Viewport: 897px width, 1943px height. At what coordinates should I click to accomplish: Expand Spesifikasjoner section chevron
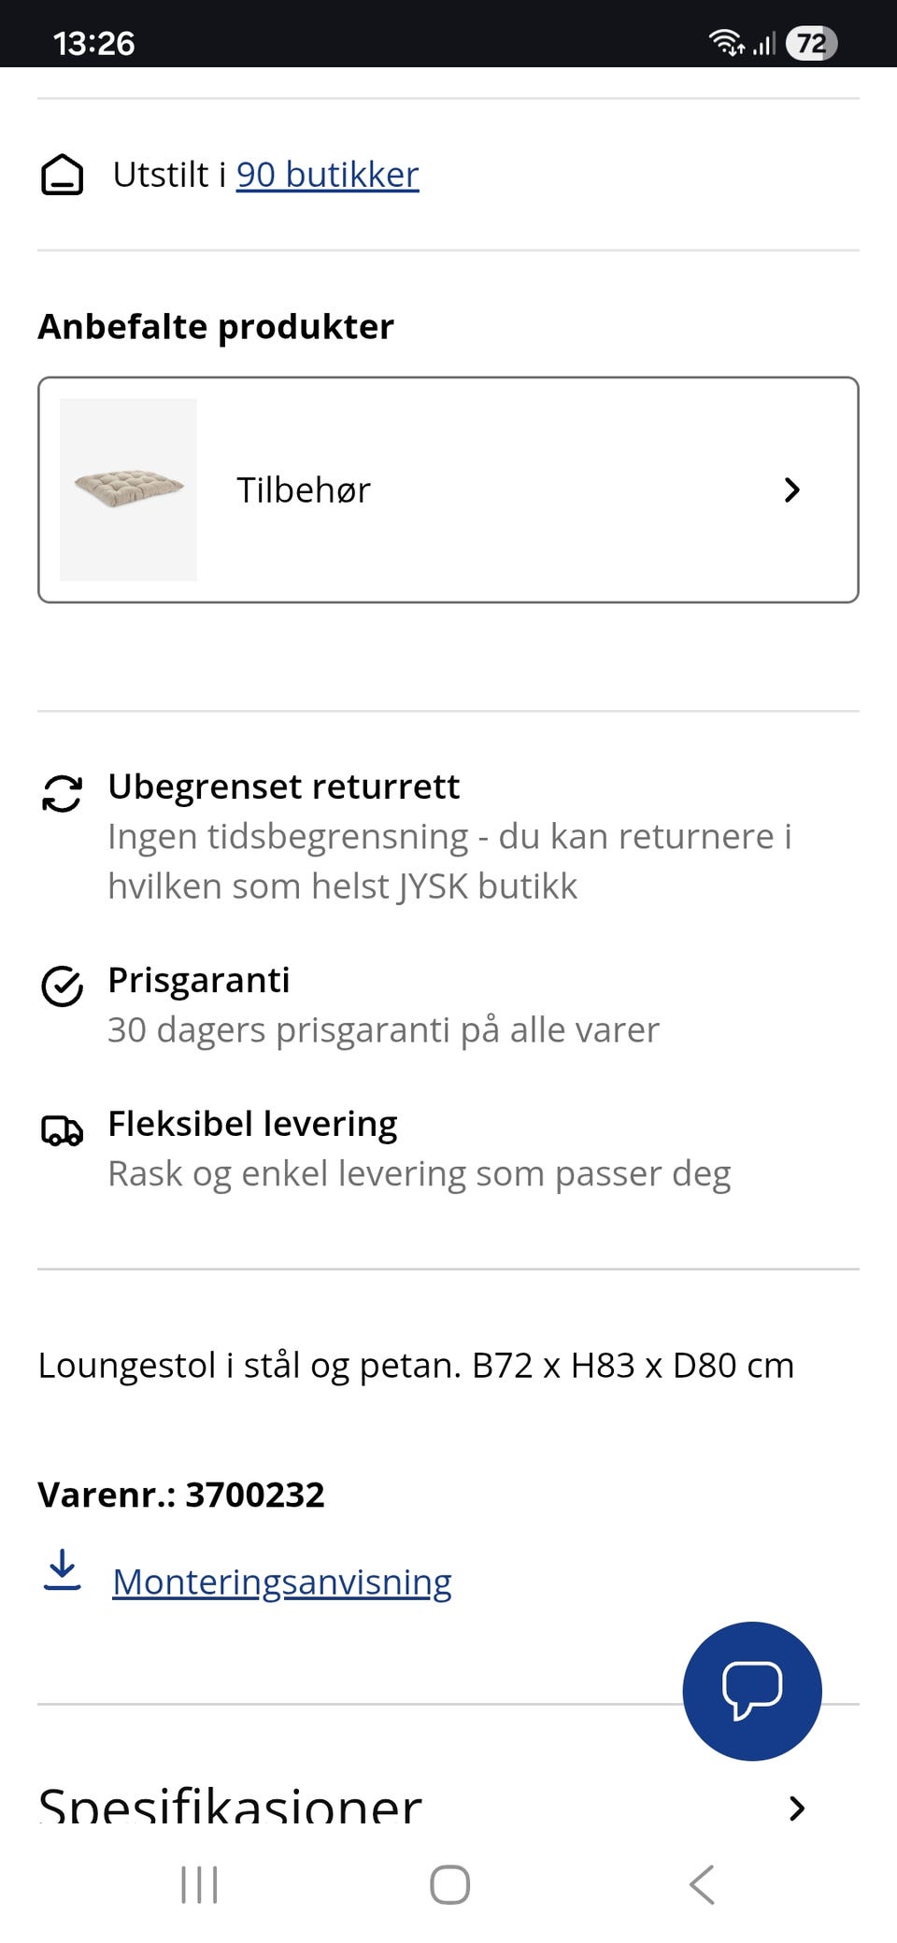(x=796, y=1808)
